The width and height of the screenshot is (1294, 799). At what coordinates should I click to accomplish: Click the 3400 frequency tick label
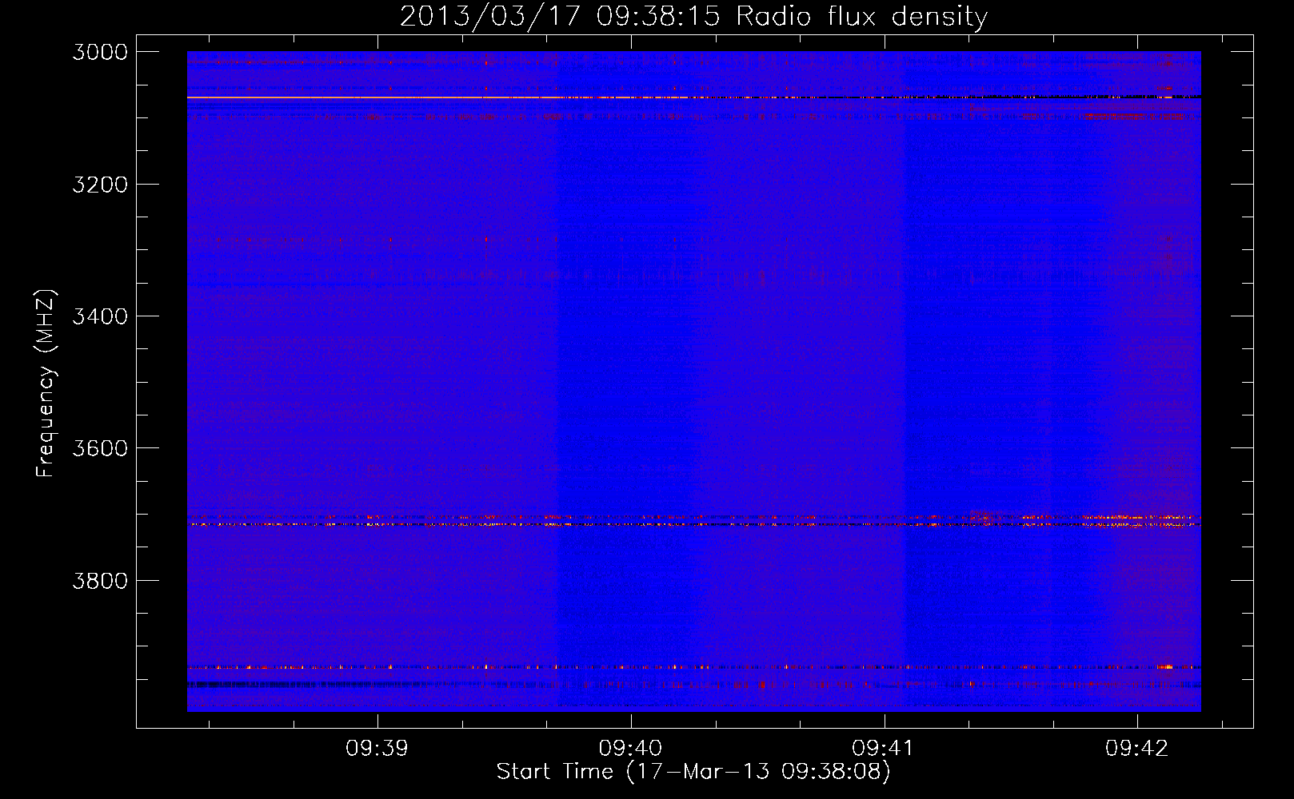pos(100,316)
